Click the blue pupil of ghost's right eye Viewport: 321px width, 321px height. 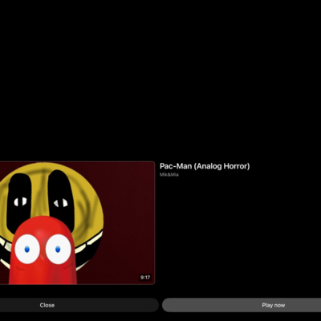(58, 250)
